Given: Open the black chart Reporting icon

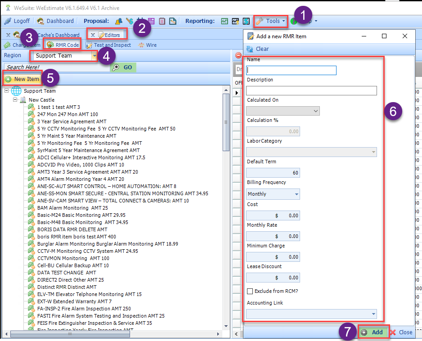Looking at the screenshot, I should coord(235,21).
